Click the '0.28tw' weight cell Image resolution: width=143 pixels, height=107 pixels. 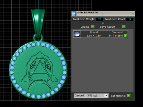coord(119,36)
